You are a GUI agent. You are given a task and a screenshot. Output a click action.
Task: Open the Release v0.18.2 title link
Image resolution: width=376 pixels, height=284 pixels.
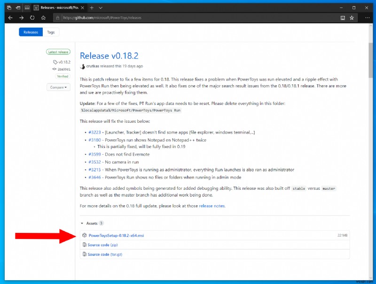(109, 56)
